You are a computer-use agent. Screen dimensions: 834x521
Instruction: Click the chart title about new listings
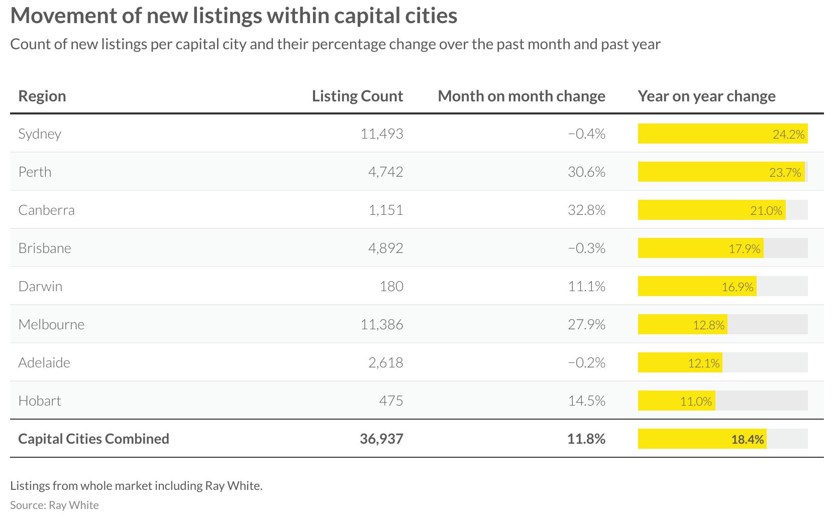pos(234,15)
